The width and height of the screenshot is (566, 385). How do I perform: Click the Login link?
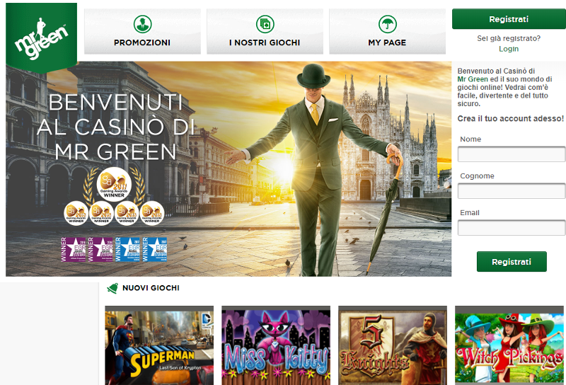(x=509, y=49)
